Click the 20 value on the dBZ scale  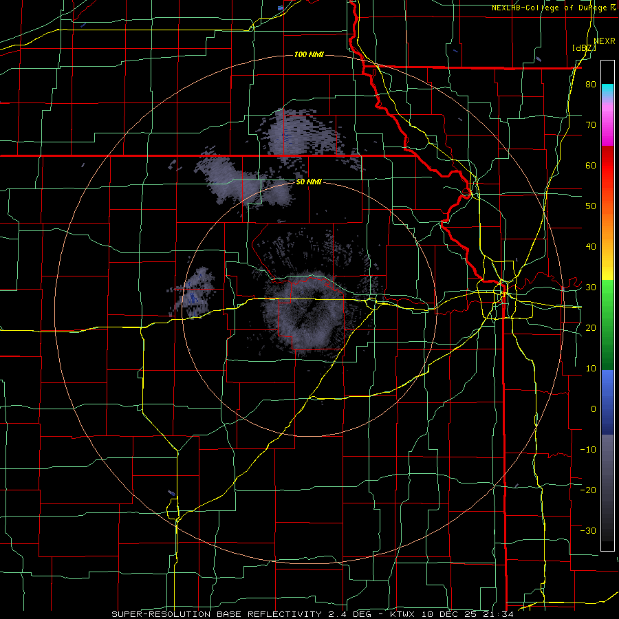591,327
